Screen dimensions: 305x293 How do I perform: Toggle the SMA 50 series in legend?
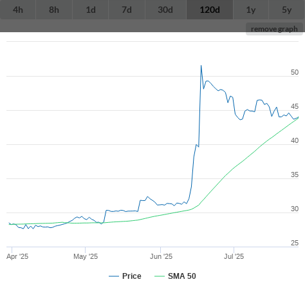click(x=175, y=276)
